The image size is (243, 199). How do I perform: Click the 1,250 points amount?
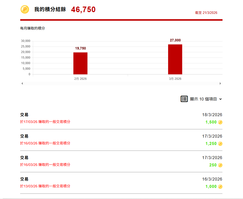pos(211,144)
